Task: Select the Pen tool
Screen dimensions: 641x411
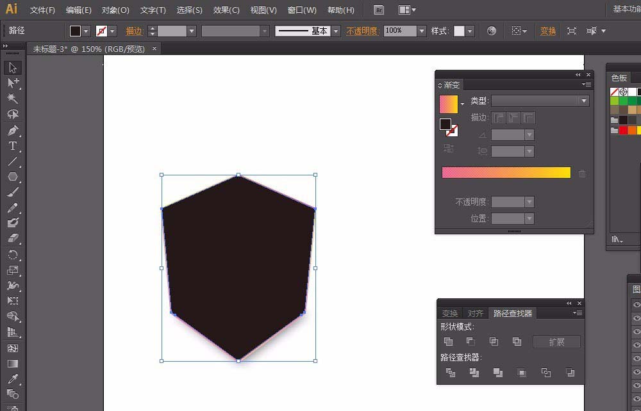Action: (13, 131)
